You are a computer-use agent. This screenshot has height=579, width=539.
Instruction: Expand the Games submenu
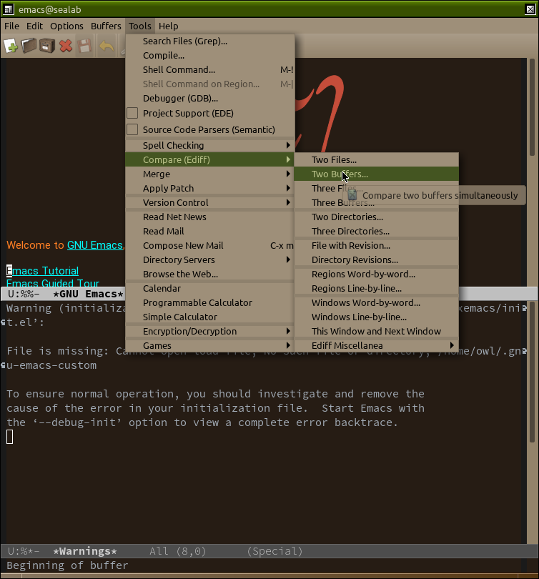[x=209, y=346]
